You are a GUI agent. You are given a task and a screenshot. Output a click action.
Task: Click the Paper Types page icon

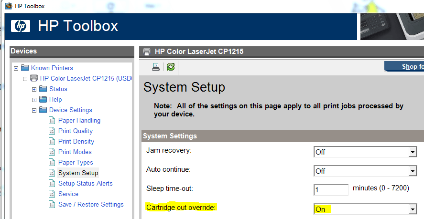pyautogui.click(x=52, y=162)
